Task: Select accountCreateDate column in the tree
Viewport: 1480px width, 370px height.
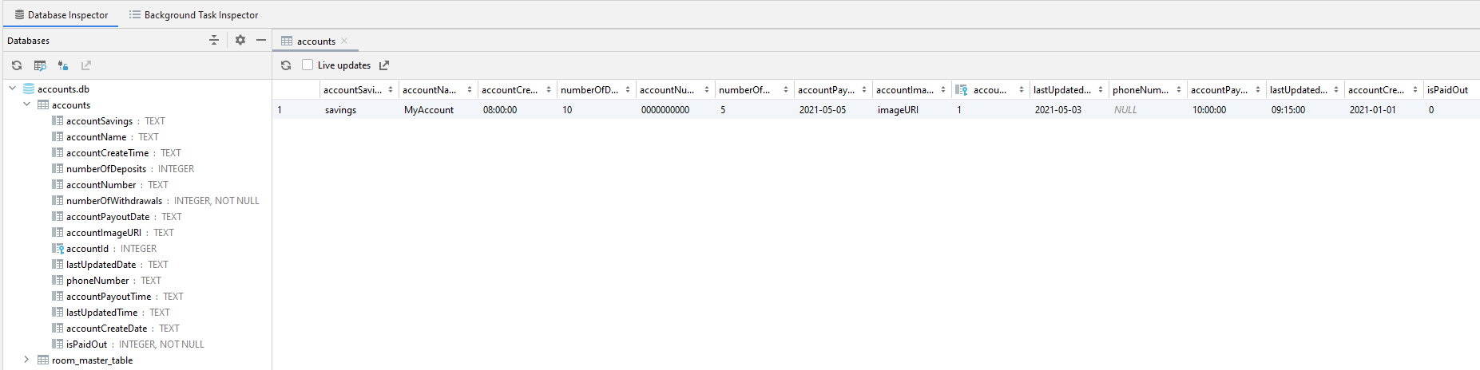Action: 106,329
